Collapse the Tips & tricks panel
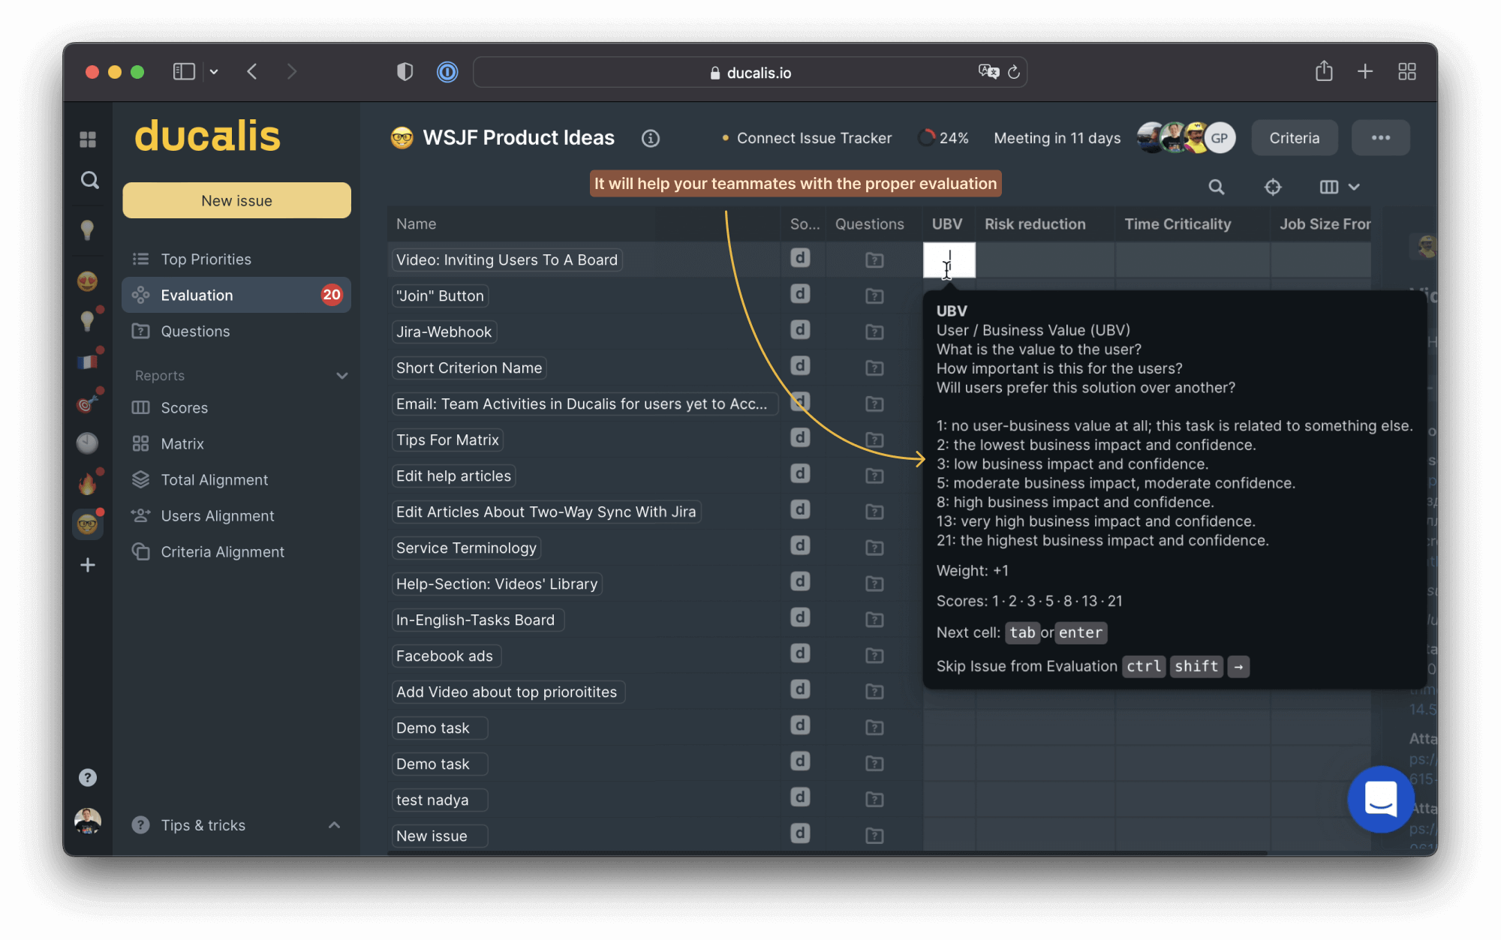This screenshot has height=940, width=1501. click(334, 825)
